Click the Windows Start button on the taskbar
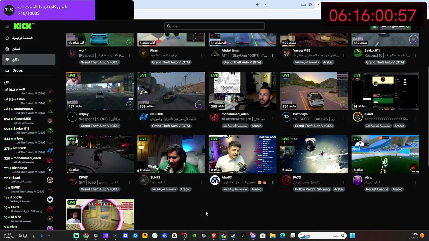The image size is (429, 241). point(352,236)
